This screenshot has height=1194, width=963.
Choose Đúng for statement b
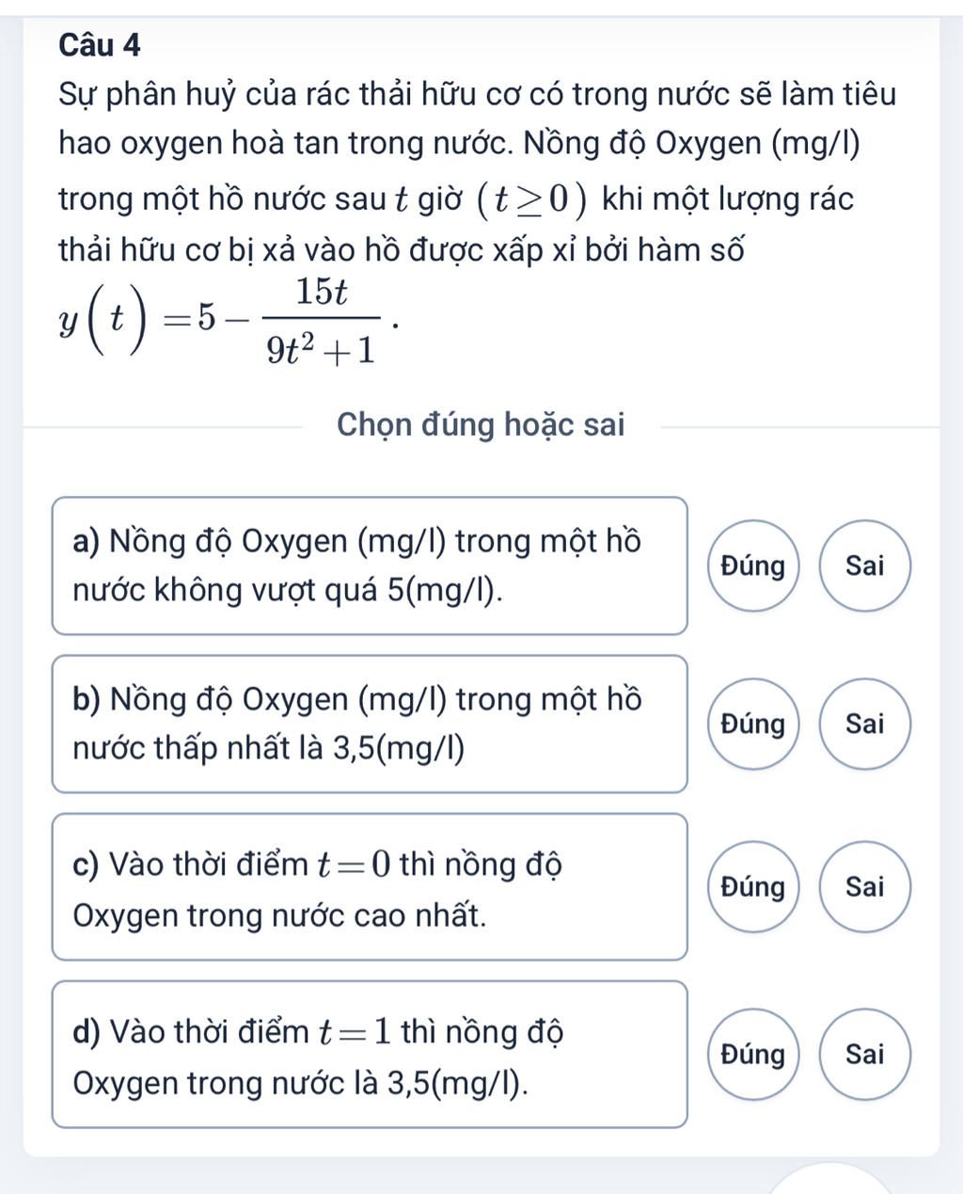tap(751, 724)
